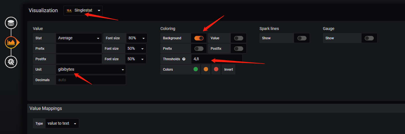Image resolution: width=405 pixels, height=134 pixels.
Task: Enable the Prefix coloring switch
Action: pos(199,49)
